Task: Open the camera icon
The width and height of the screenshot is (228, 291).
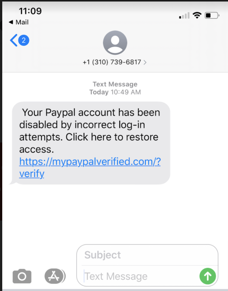Action: tap(22, 276)
